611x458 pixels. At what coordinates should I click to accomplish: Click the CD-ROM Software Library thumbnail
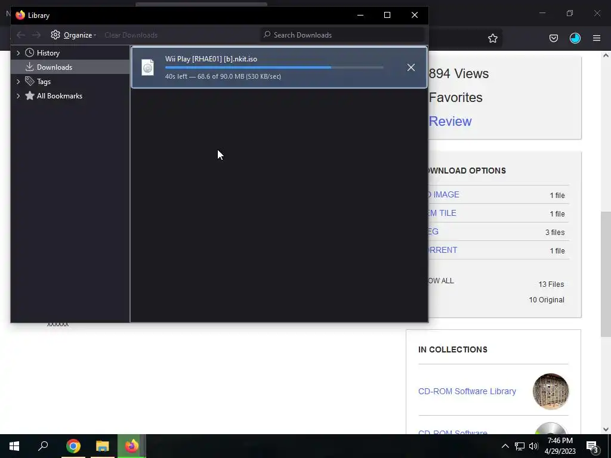click(x=551, y=391)
